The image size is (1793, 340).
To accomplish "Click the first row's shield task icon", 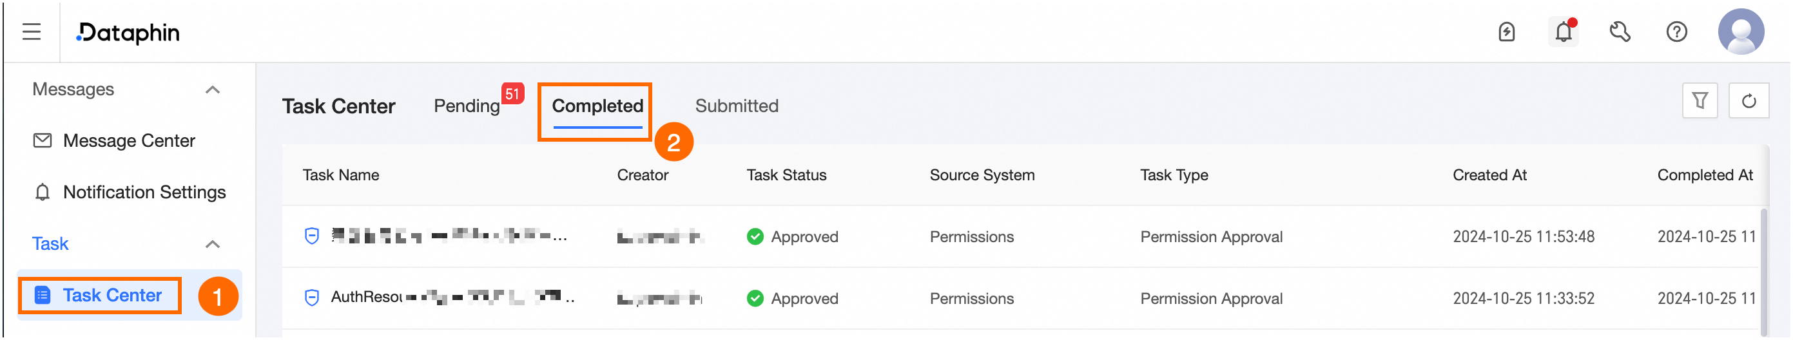I will pyautogui.click(x=312, y=236).
